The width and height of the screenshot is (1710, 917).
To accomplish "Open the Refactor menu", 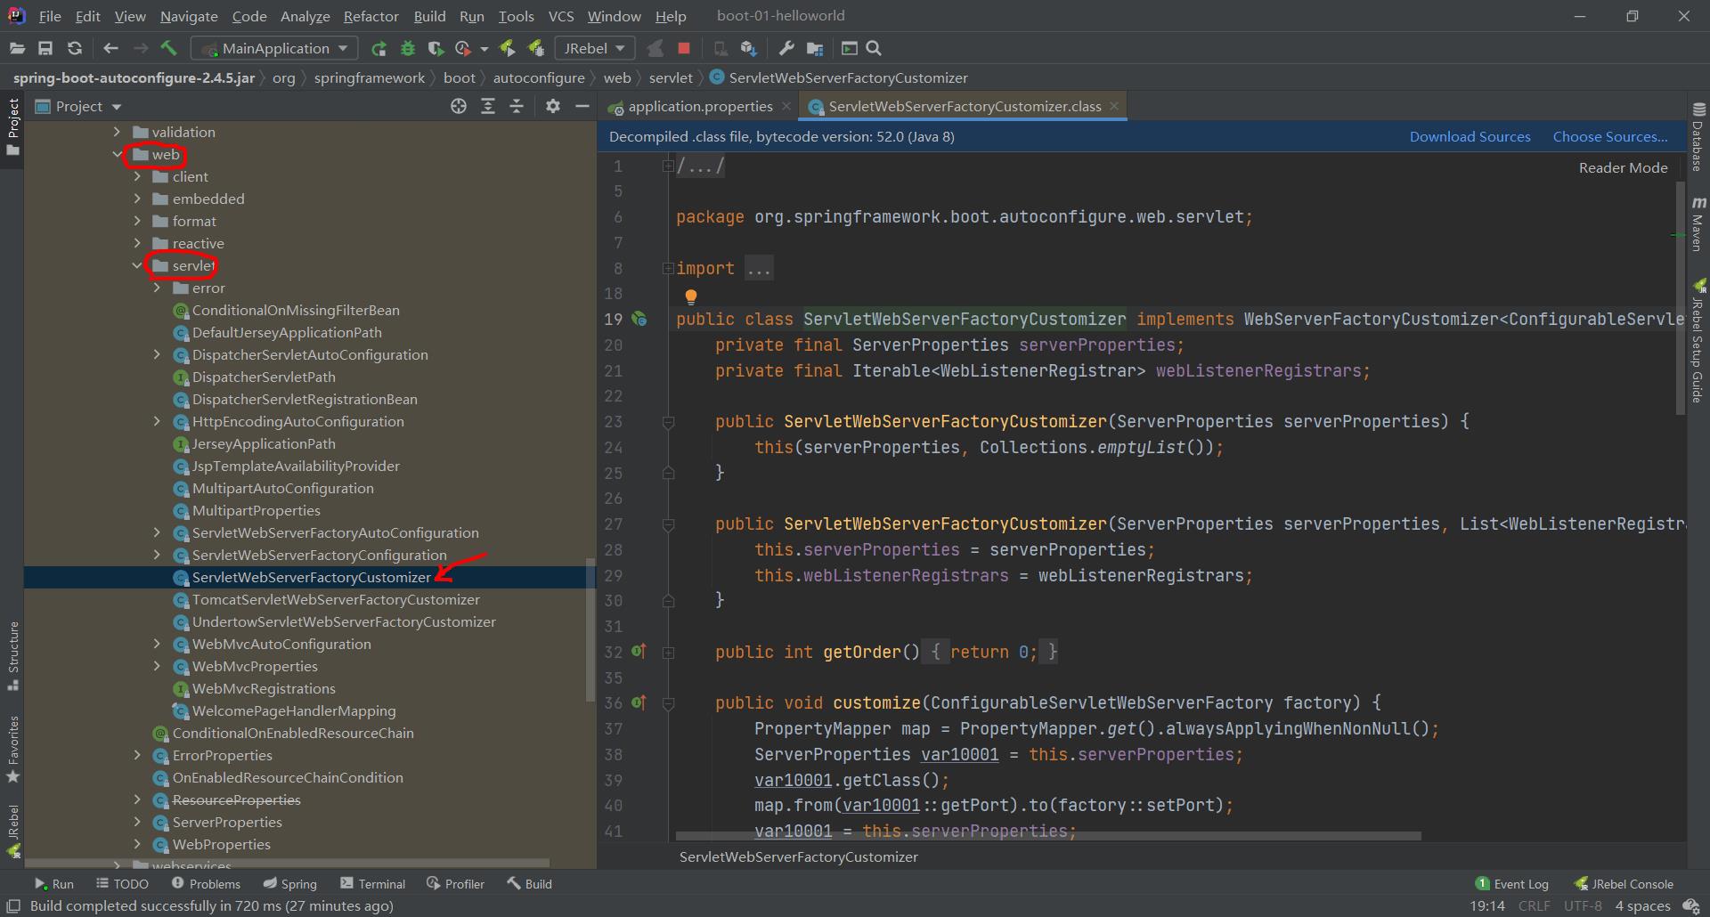I will point(370,16).
